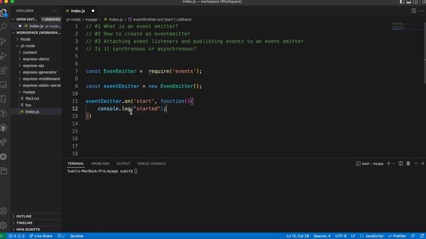The width and height of the screenshot is (426, 239).
Task: Open the foo file in the explorer
Action: (x=28, y=105)
